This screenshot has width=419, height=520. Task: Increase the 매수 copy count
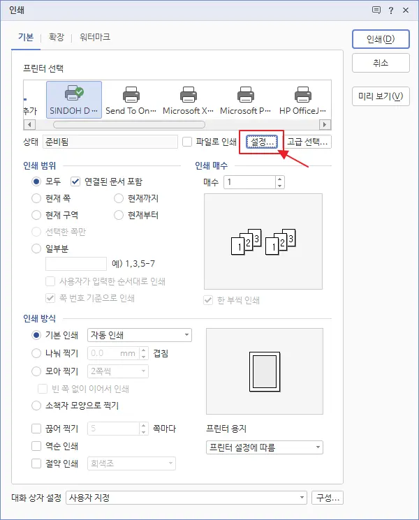click(x=279, y=179)
